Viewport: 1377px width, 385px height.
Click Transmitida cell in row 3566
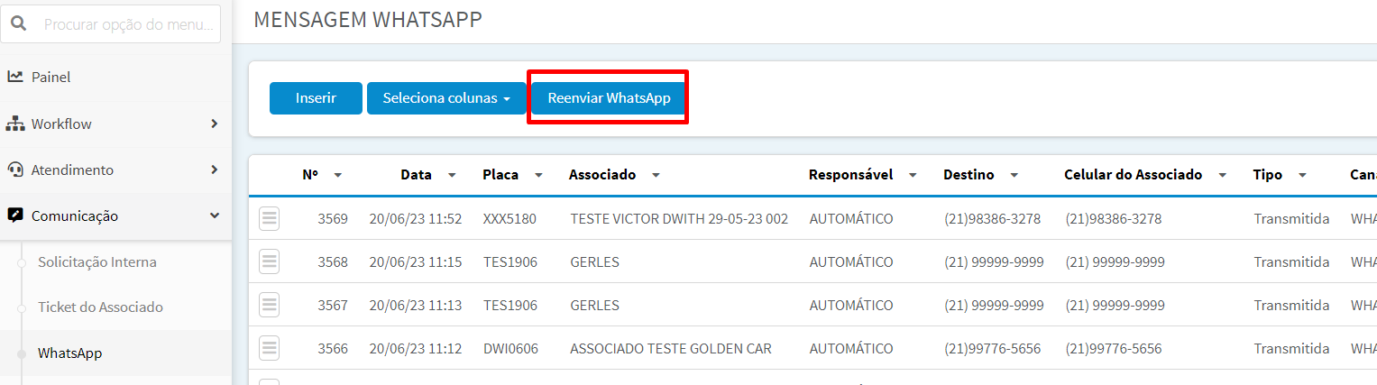click(x=1291, y=348)
